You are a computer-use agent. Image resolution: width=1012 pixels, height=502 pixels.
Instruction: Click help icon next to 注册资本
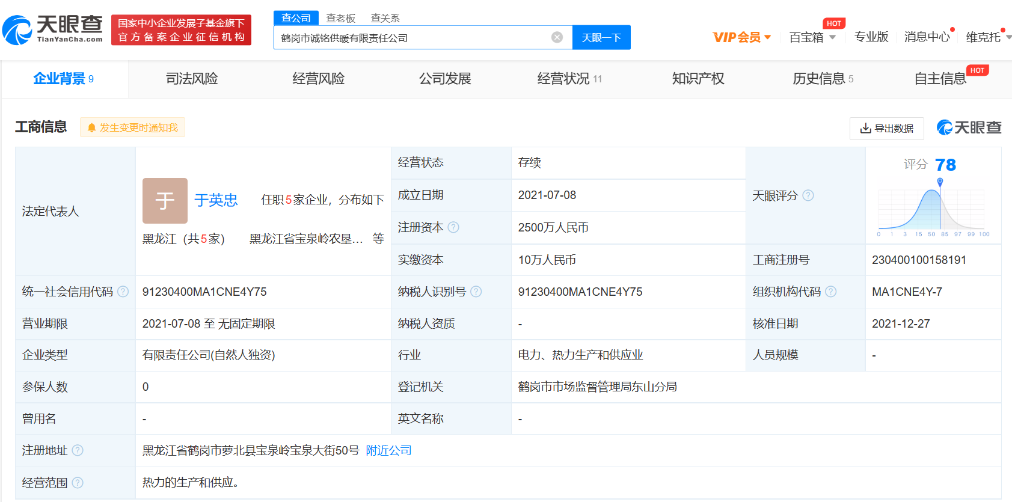[x=453, y=227]
